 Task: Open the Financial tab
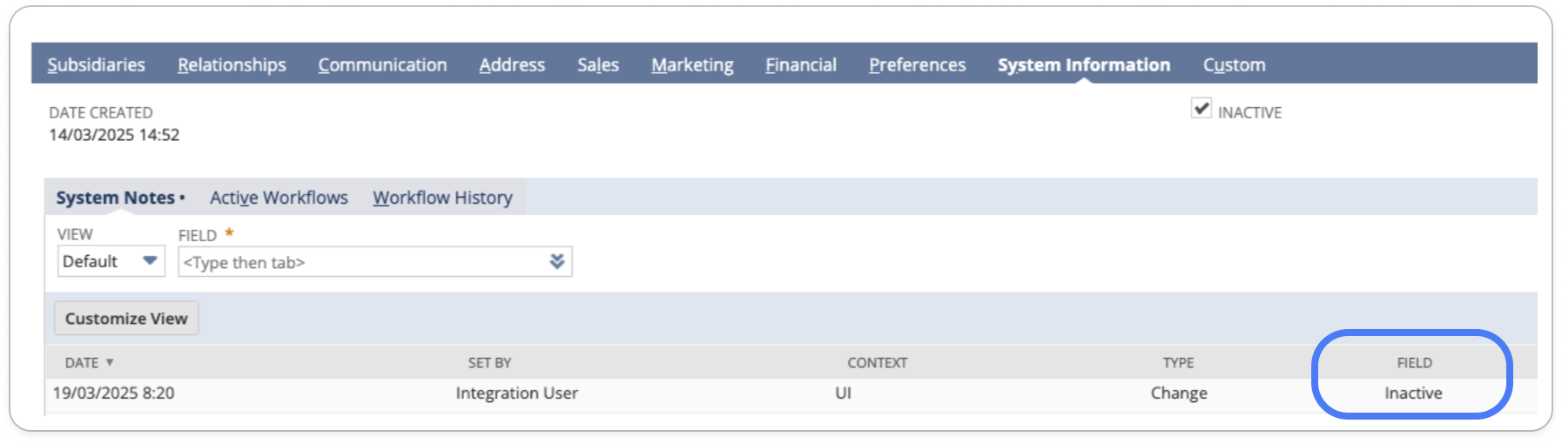point(801,64)
